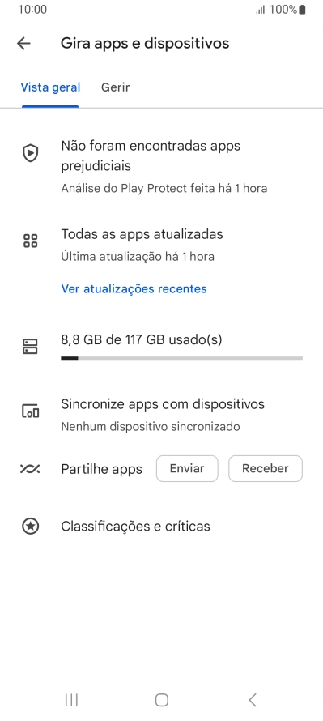Tap the Enviar button

tap(187, 468)
